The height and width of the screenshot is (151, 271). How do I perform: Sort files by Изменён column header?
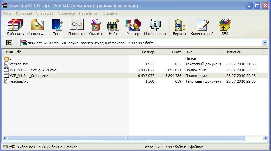tap(234, 52)
